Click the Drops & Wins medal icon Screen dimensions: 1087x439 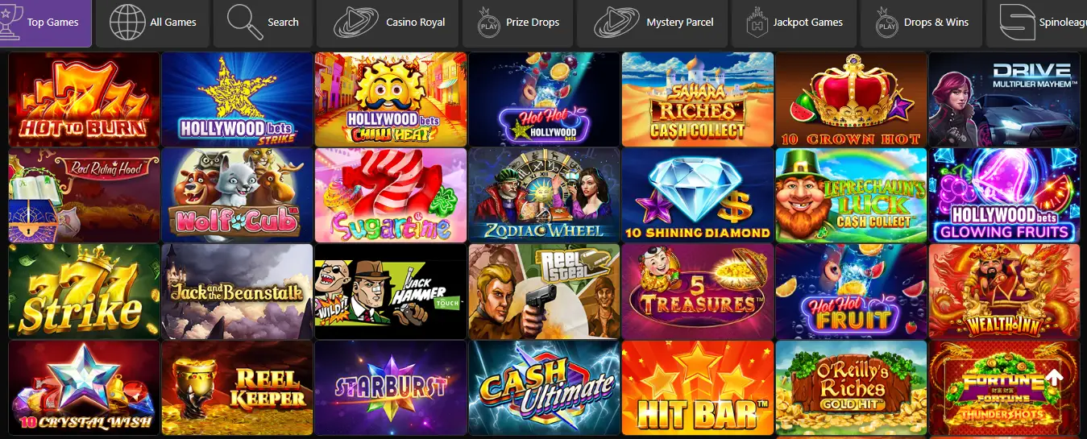[x=886, y=22]
